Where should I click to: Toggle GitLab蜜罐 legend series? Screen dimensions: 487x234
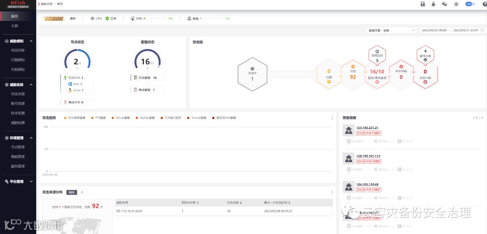[120, 118]
